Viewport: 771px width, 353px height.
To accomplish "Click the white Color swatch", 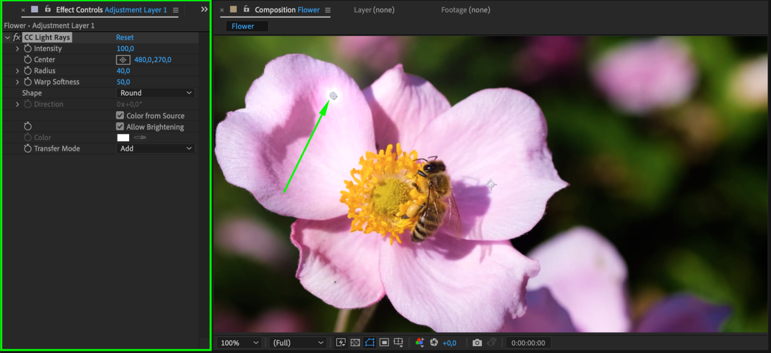I will (x=123, y=137).
